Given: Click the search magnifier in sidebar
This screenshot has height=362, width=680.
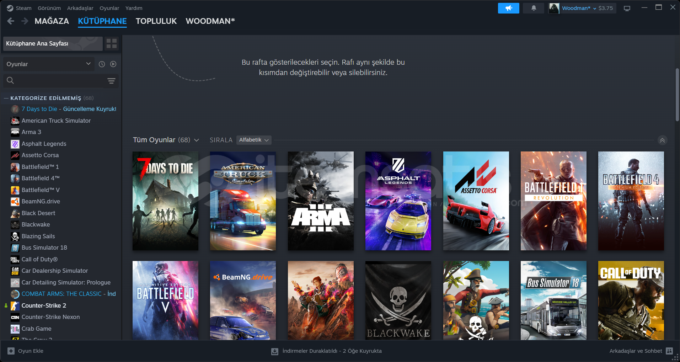Looking at the screenshot, I should point(10,81).
